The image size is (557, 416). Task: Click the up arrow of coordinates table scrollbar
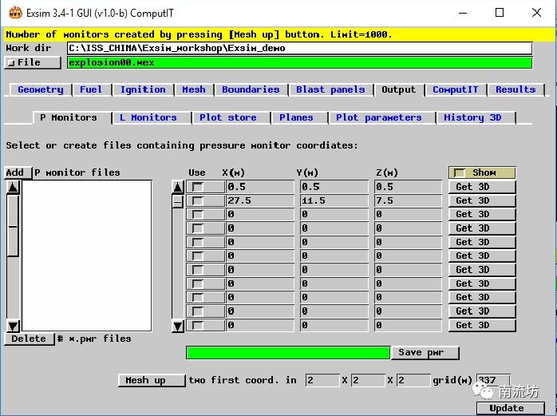[178, 187]
